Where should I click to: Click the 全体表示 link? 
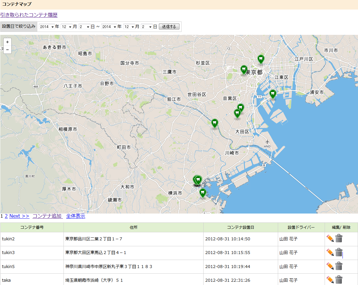76,216
